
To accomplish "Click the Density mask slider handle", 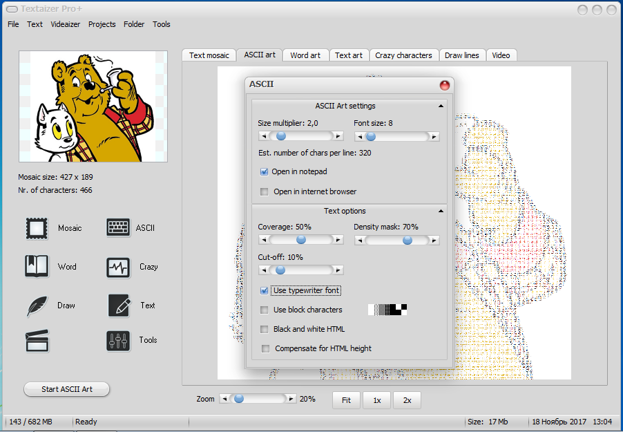I will click(x=408, y=241).
